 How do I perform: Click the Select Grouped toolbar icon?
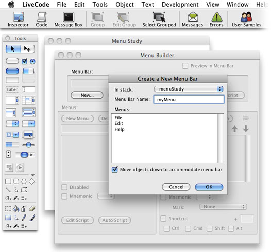coord(159,20)
